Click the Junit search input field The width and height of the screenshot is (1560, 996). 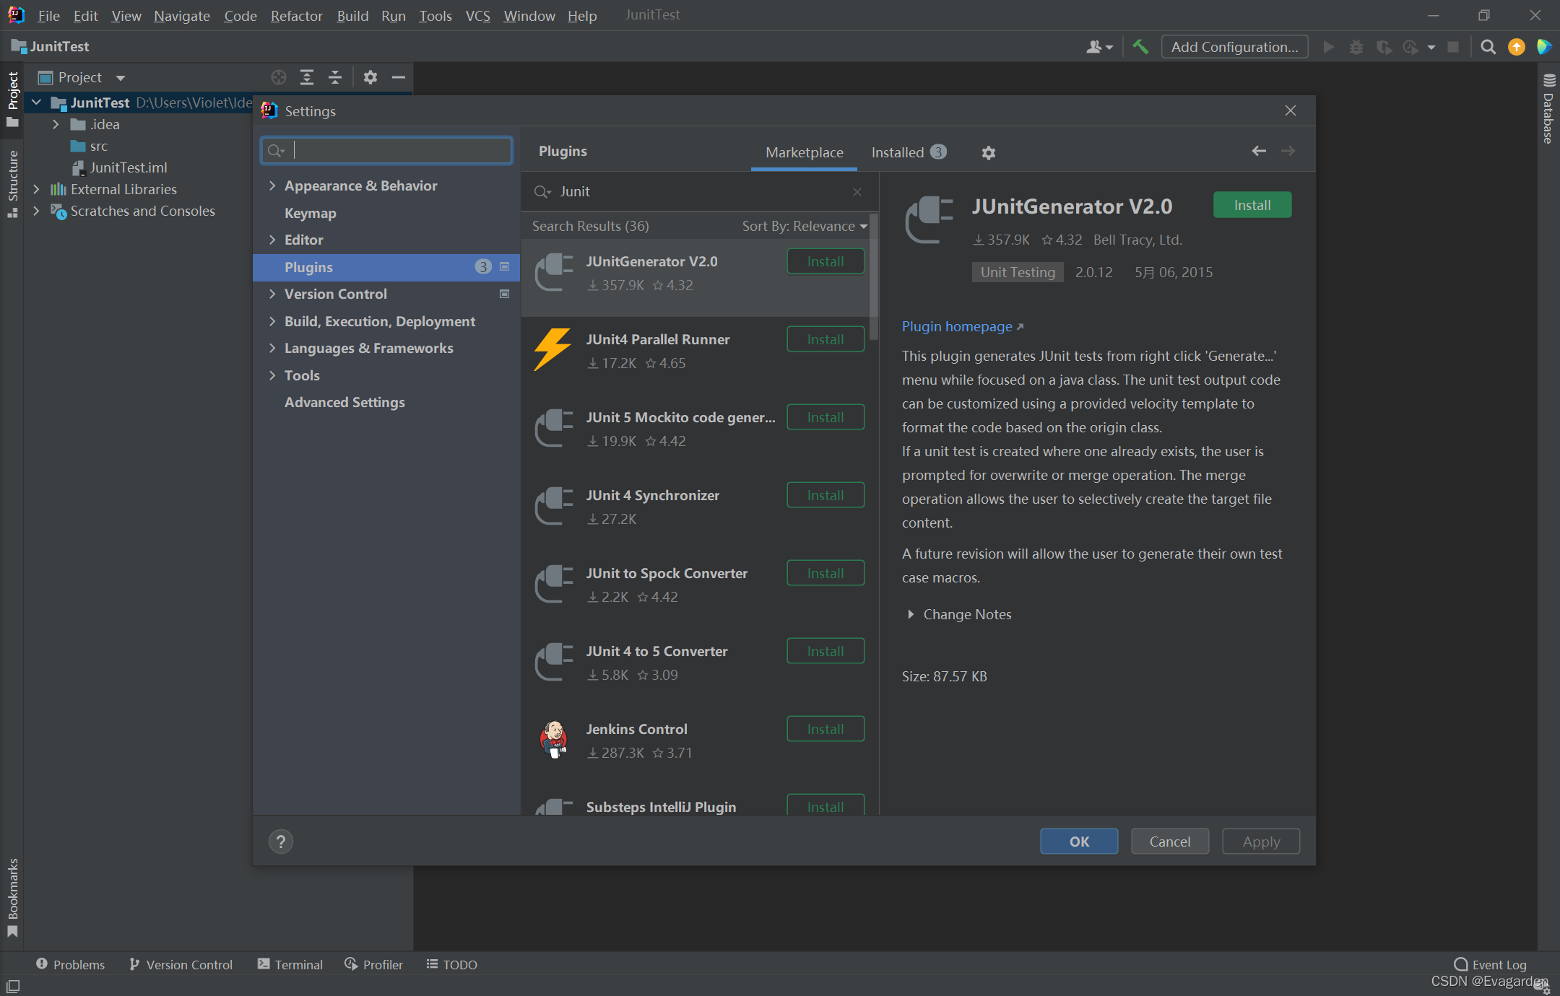tap(699, 191)
